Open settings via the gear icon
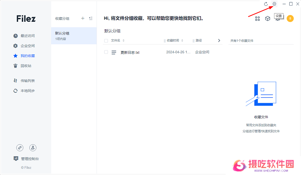This screenshot has width=301, height=175. point(274,4)
